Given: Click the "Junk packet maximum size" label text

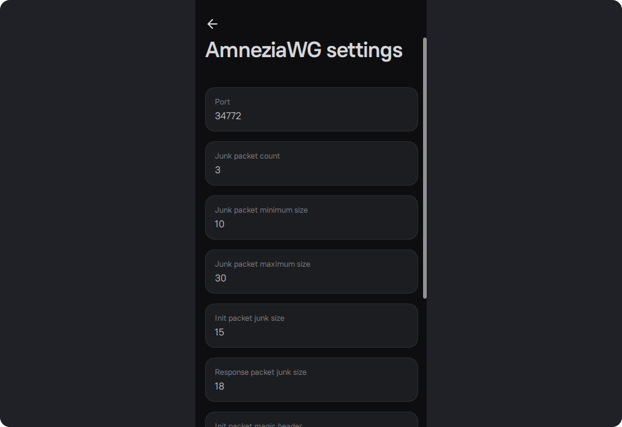Looking at the screenshot, I should click(x=262, y=264).
